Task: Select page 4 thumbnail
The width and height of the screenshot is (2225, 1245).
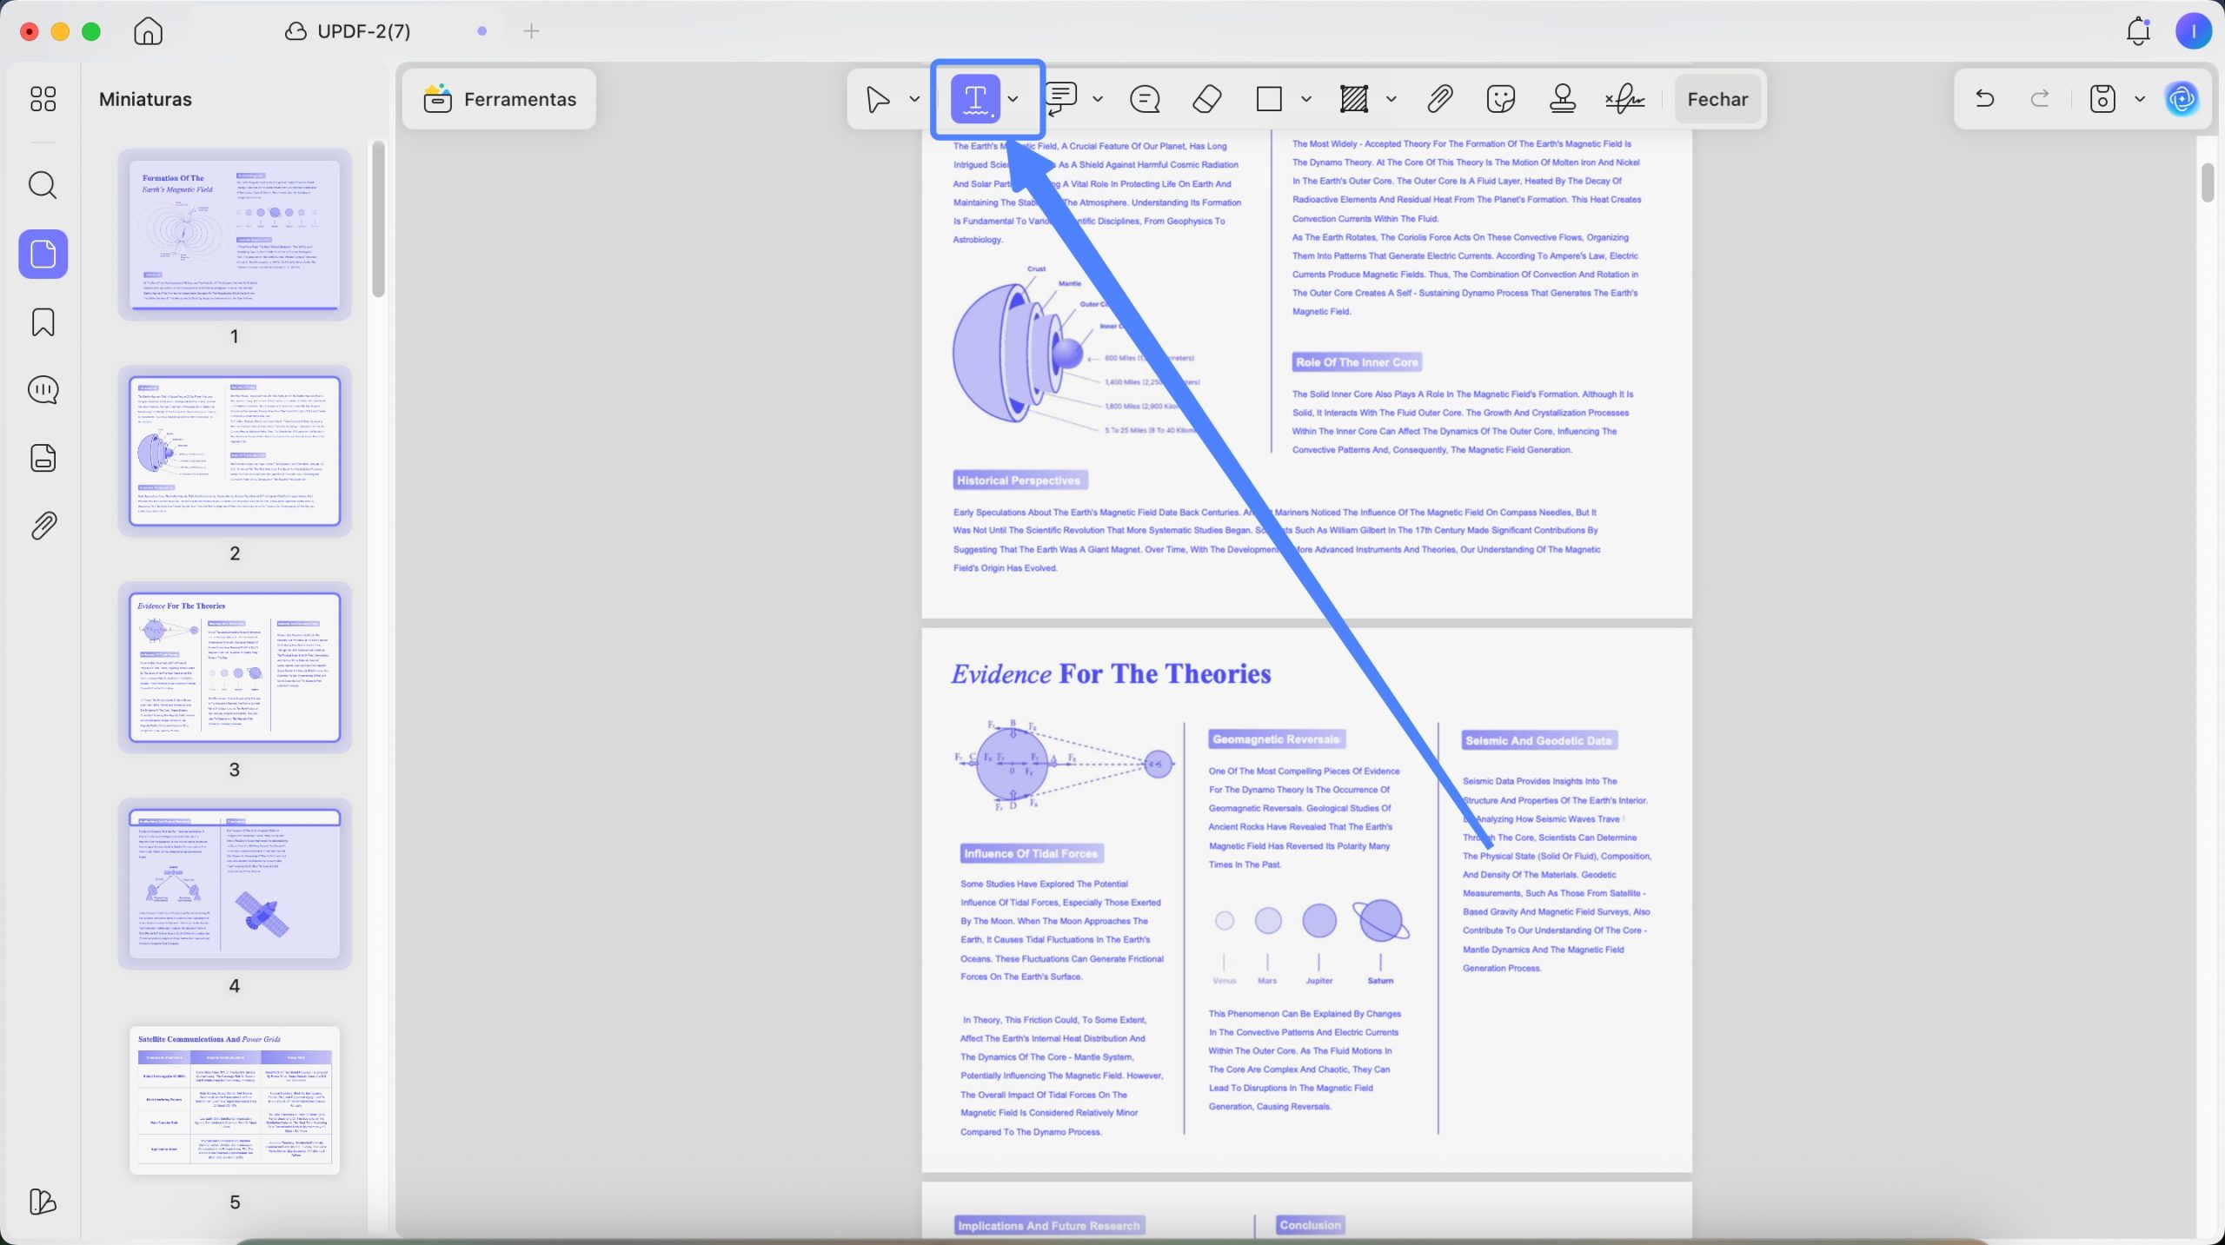Action: coord(235,884)
